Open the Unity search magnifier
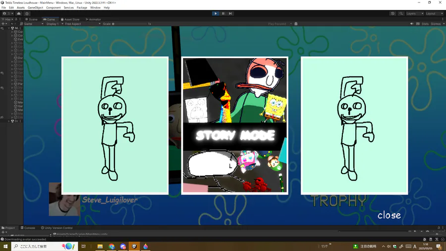The width and height of the screenshot is (446, 251). (x=401, y=13)
